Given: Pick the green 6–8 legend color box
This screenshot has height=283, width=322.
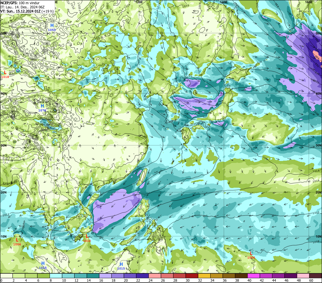Looking at the screenshot, I should 43,276.
